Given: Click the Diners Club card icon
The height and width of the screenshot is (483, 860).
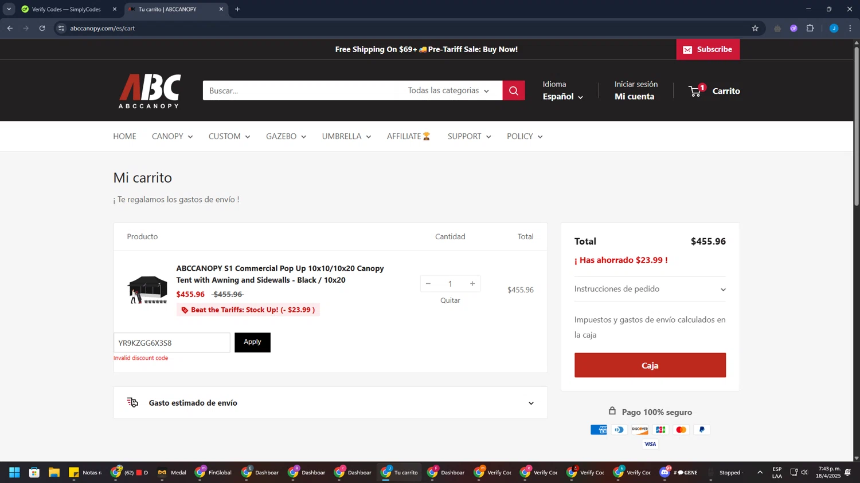Looking at the screenshot, I should (x=619, y=430).
